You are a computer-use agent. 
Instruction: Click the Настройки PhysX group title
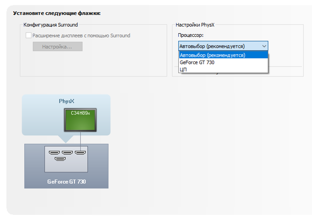click(195, 25)
